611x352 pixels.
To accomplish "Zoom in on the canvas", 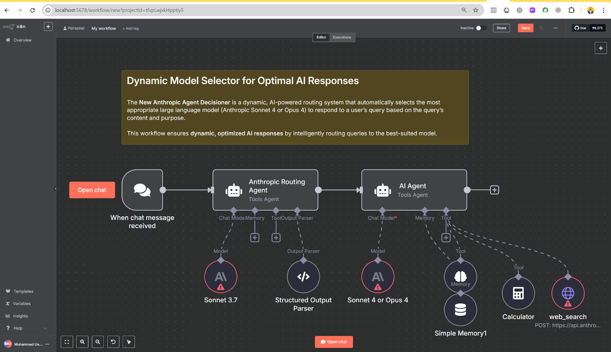I will click(x=82, y=342).
